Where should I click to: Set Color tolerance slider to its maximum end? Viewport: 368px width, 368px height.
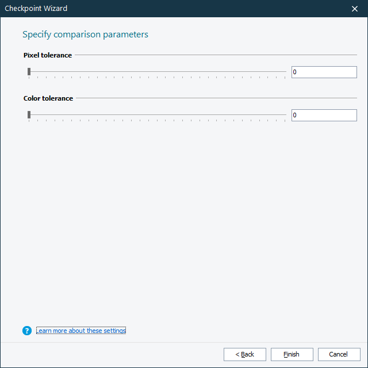pos(285,115)
